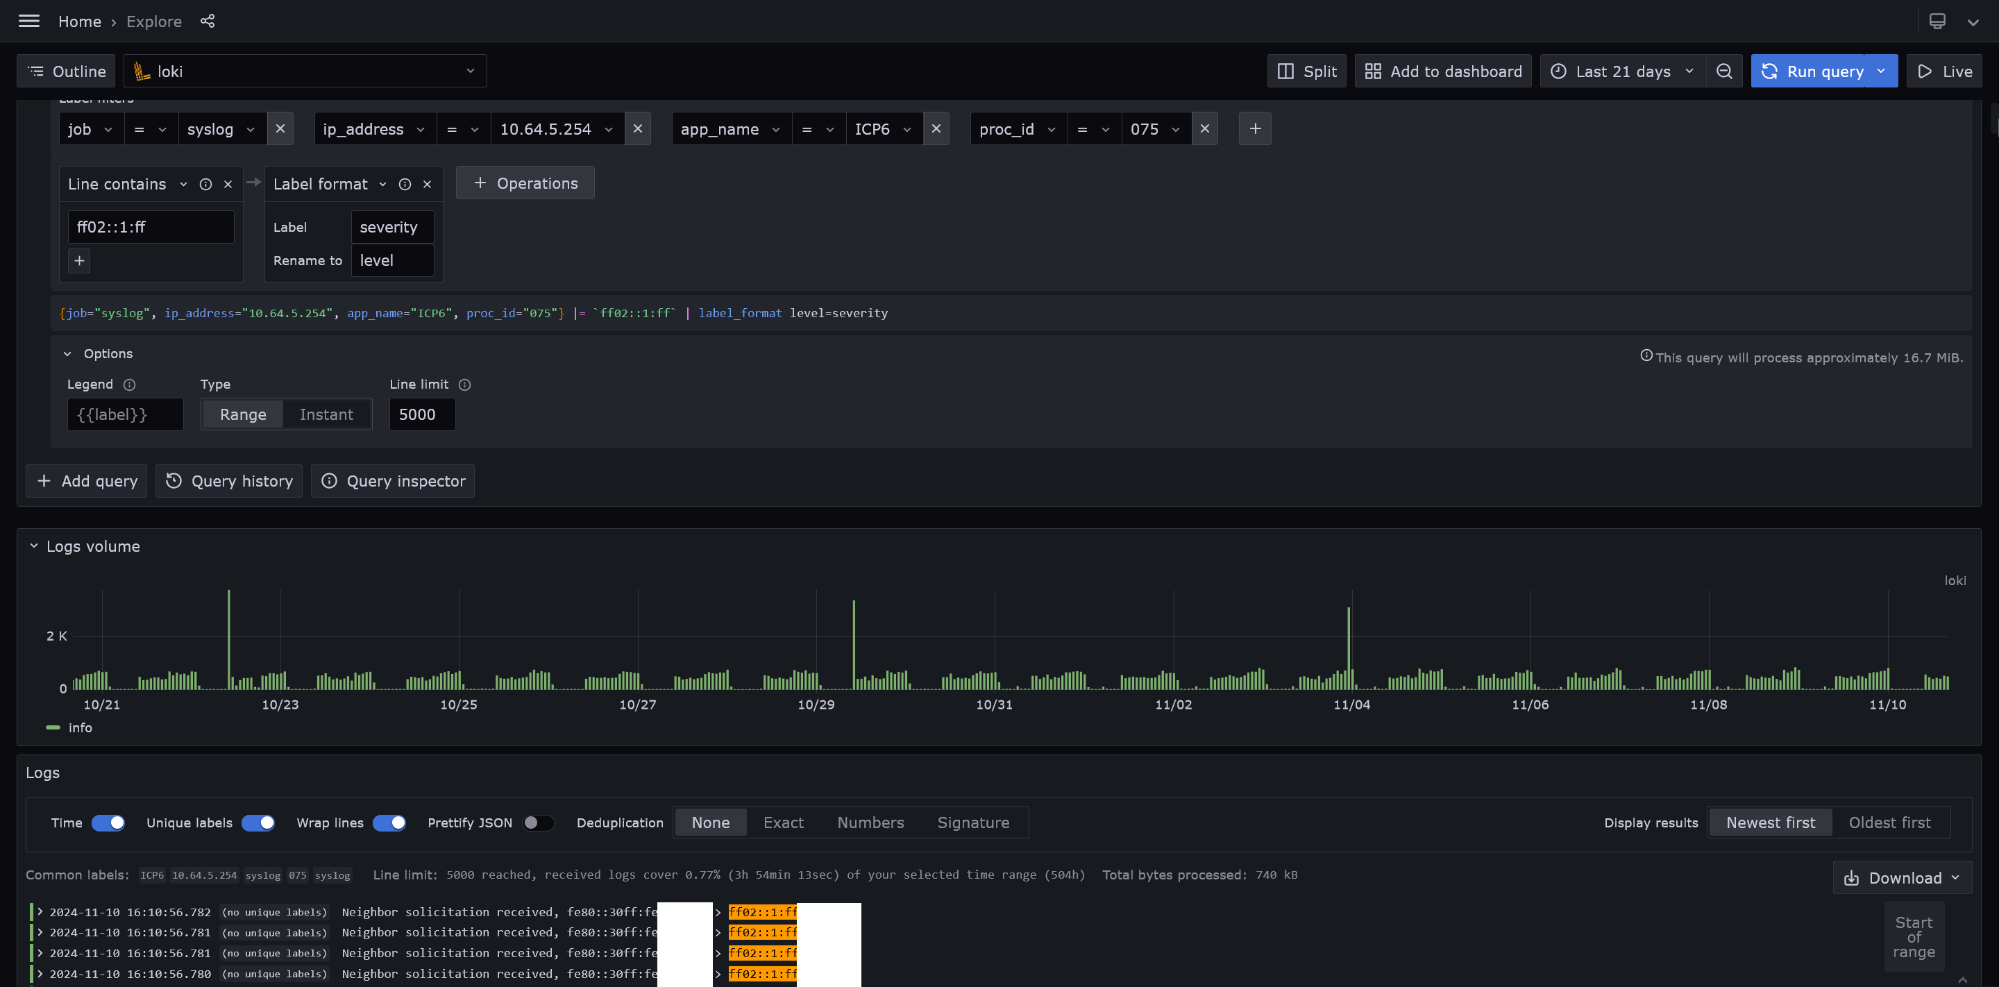Switch to Oldest first display order
1999x987 pixels.
1889,822
